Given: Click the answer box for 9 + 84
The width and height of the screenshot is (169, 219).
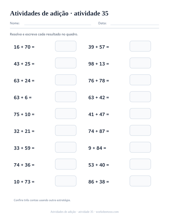Looking at the screenshot, I should pyautogui.click(x=140, y=147).
